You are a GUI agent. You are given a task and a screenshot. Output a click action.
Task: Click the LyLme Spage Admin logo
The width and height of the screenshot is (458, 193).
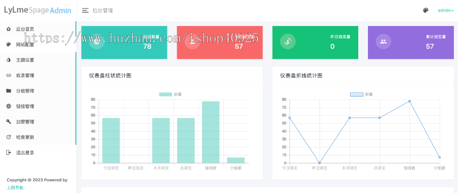point(38,11)
